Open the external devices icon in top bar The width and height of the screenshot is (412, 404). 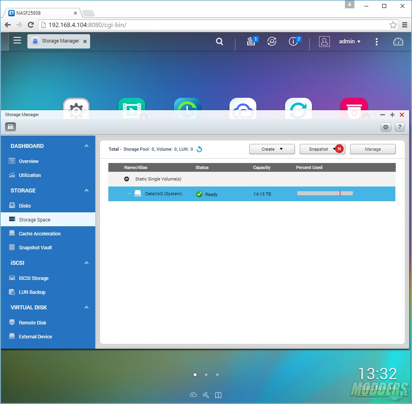[272, 41]
